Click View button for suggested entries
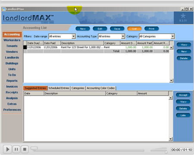Viewport: 194px width, 155px height. pos(183,102)
